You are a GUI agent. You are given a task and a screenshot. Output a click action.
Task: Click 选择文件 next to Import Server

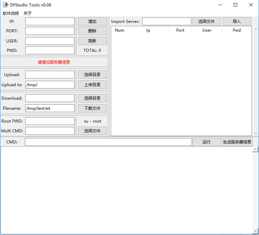206,22
